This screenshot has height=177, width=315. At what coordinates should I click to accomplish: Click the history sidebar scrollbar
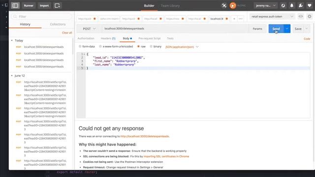[x=72, y=46]
